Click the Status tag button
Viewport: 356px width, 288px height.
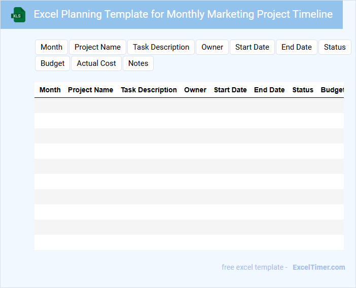(335, 47)
